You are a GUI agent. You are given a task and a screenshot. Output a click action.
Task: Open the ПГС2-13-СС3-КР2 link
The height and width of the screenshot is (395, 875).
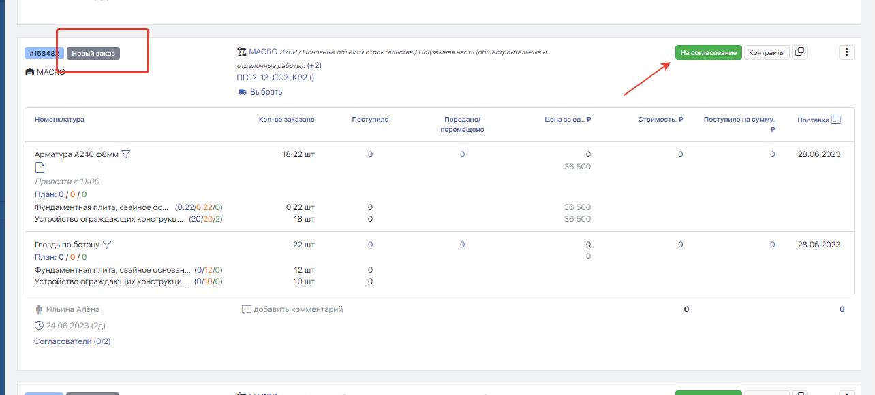pos(275,78)
